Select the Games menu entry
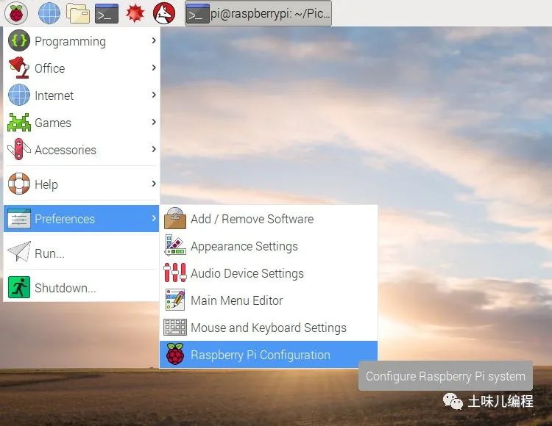This screenshot has width=552, height=426. tap(81, 122)
